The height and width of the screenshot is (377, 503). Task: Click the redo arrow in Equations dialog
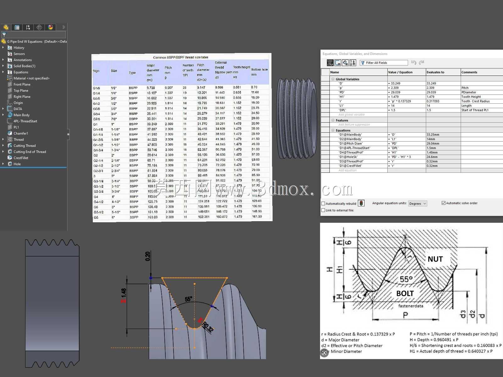point(422,63)
